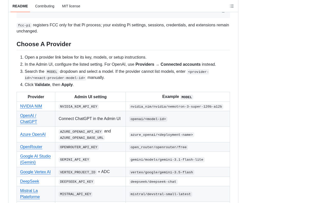Click the fcc-pi inline code
Screen dimensions: 326x203
pyautogui.click(x=24, y=25)
